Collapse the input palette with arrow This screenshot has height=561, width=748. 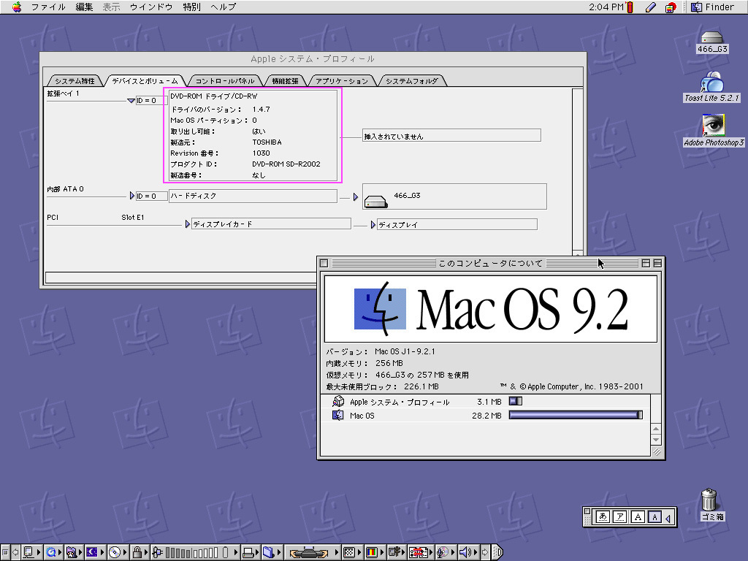pos(668,518)
